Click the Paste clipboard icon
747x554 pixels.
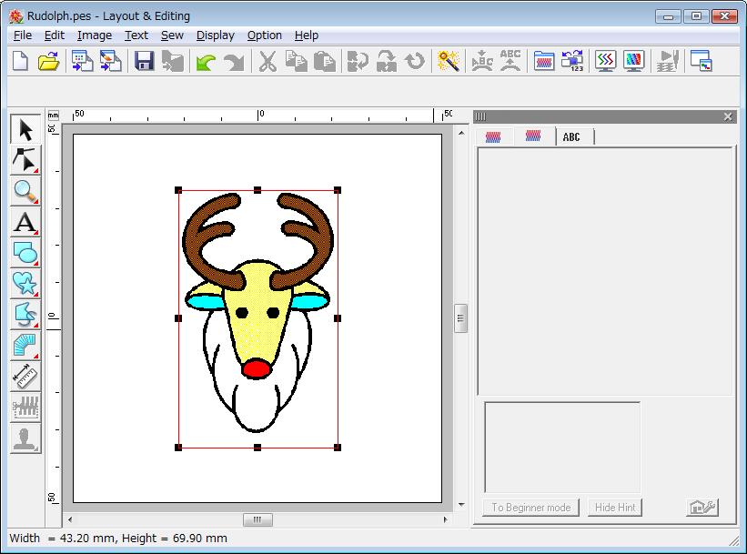pyautogui.click(x=325, y=62)
